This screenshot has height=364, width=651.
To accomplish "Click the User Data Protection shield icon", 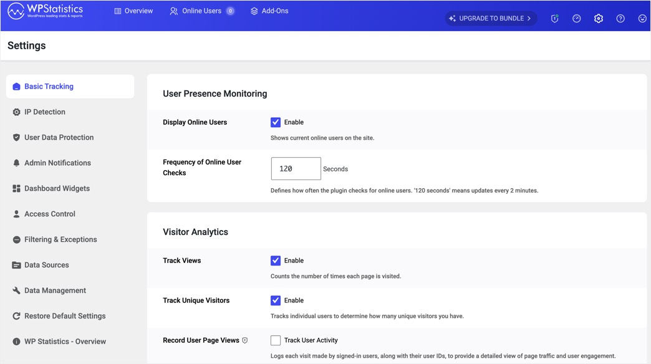I will coord(16,137).
